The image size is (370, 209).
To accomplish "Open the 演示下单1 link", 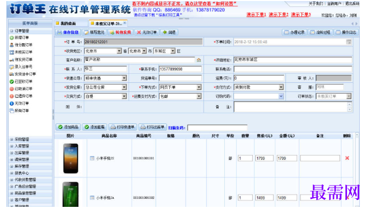I will [256, 14].
